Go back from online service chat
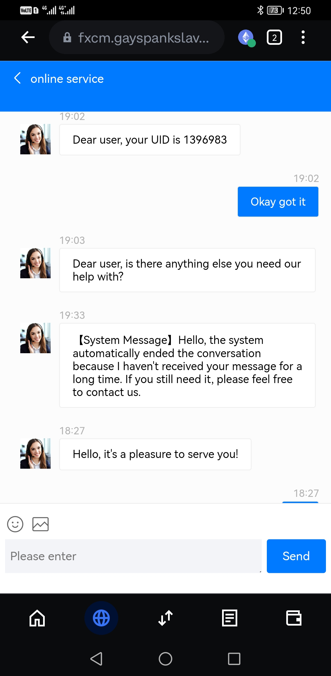This screenshot has width=331, height=676. pyautogui.click(x=17, y=78)
